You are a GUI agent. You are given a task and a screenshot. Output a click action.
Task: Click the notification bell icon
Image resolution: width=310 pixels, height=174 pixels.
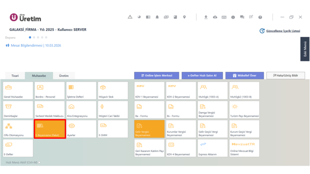click(157, 17)
